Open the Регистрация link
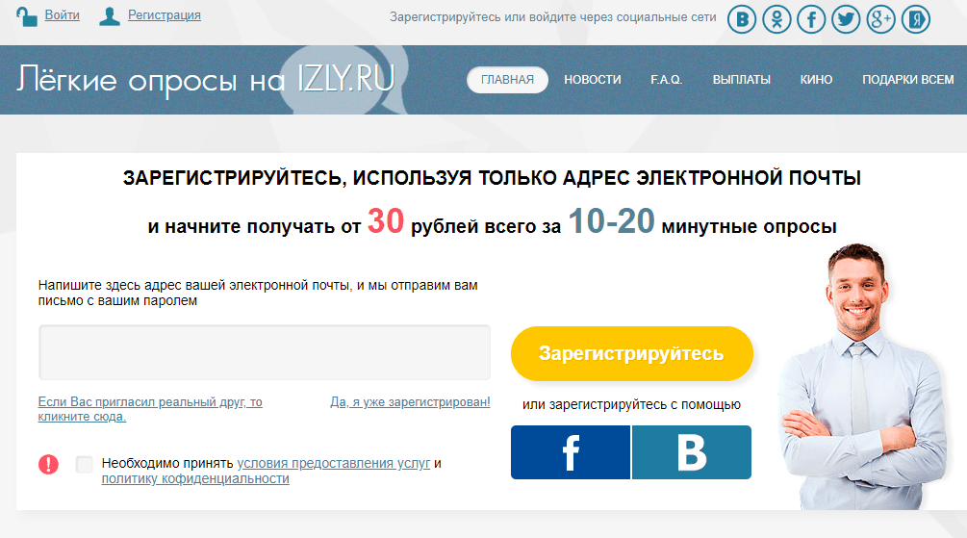The width and height of the screenshot is (967, 538). [x=164, y=15]
